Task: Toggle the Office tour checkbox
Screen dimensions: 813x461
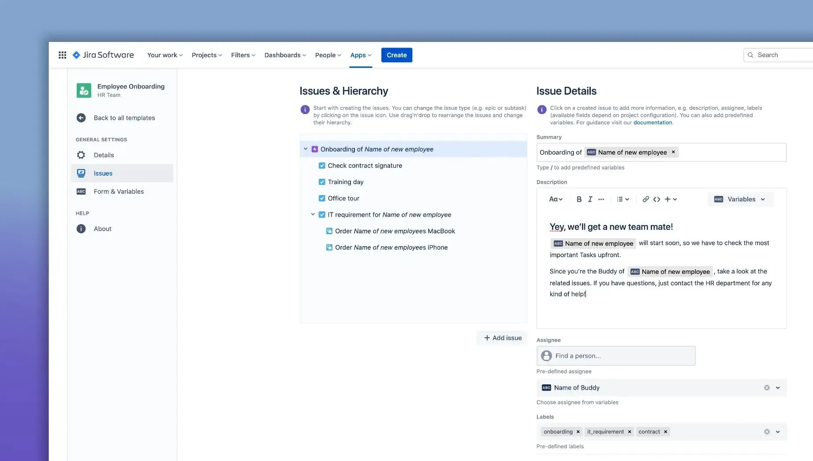Action: pos(322,198)
